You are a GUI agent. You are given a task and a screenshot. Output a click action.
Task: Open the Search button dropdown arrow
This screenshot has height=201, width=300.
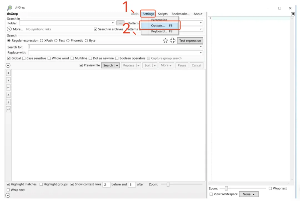click(117, 65)
